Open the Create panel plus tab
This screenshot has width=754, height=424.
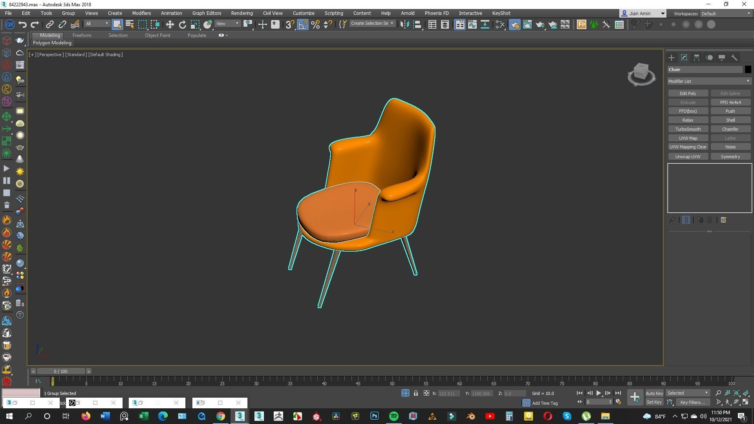(x=672, y=58)
